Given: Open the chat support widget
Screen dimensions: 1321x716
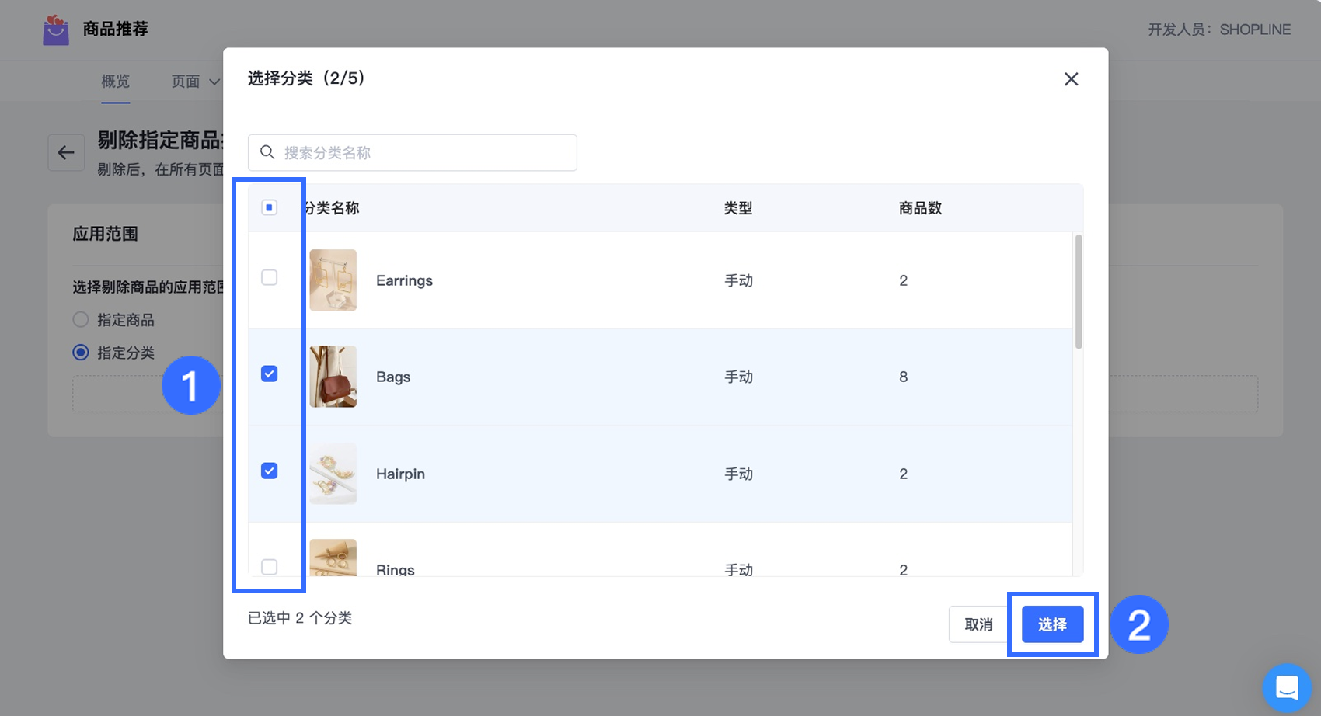Looking at the screenshot, I should click(x=1287, y=687).
